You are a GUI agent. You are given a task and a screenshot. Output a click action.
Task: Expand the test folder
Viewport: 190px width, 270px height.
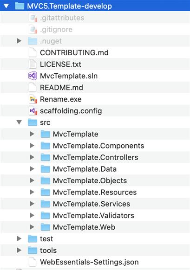click(19, 238)
